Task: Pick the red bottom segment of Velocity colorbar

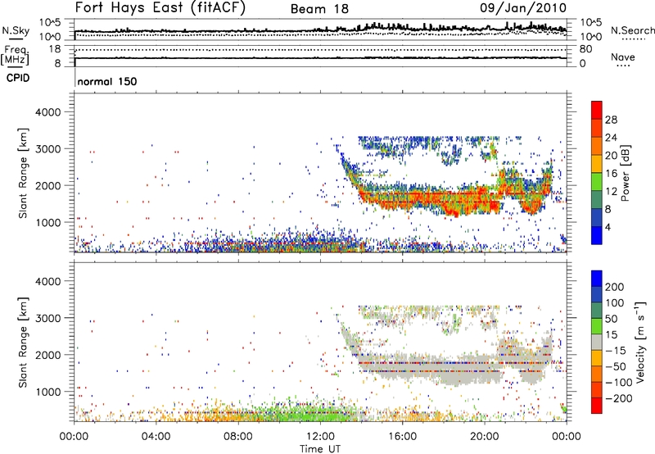Action: [x=597, y=406]
